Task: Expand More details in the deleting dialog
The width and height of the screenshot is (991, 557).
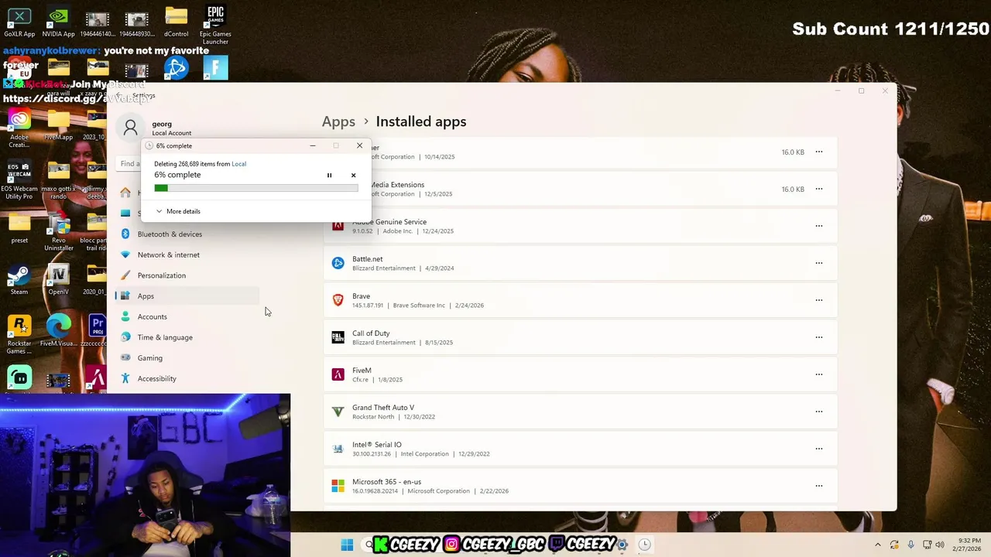Action: coord(178,211)
